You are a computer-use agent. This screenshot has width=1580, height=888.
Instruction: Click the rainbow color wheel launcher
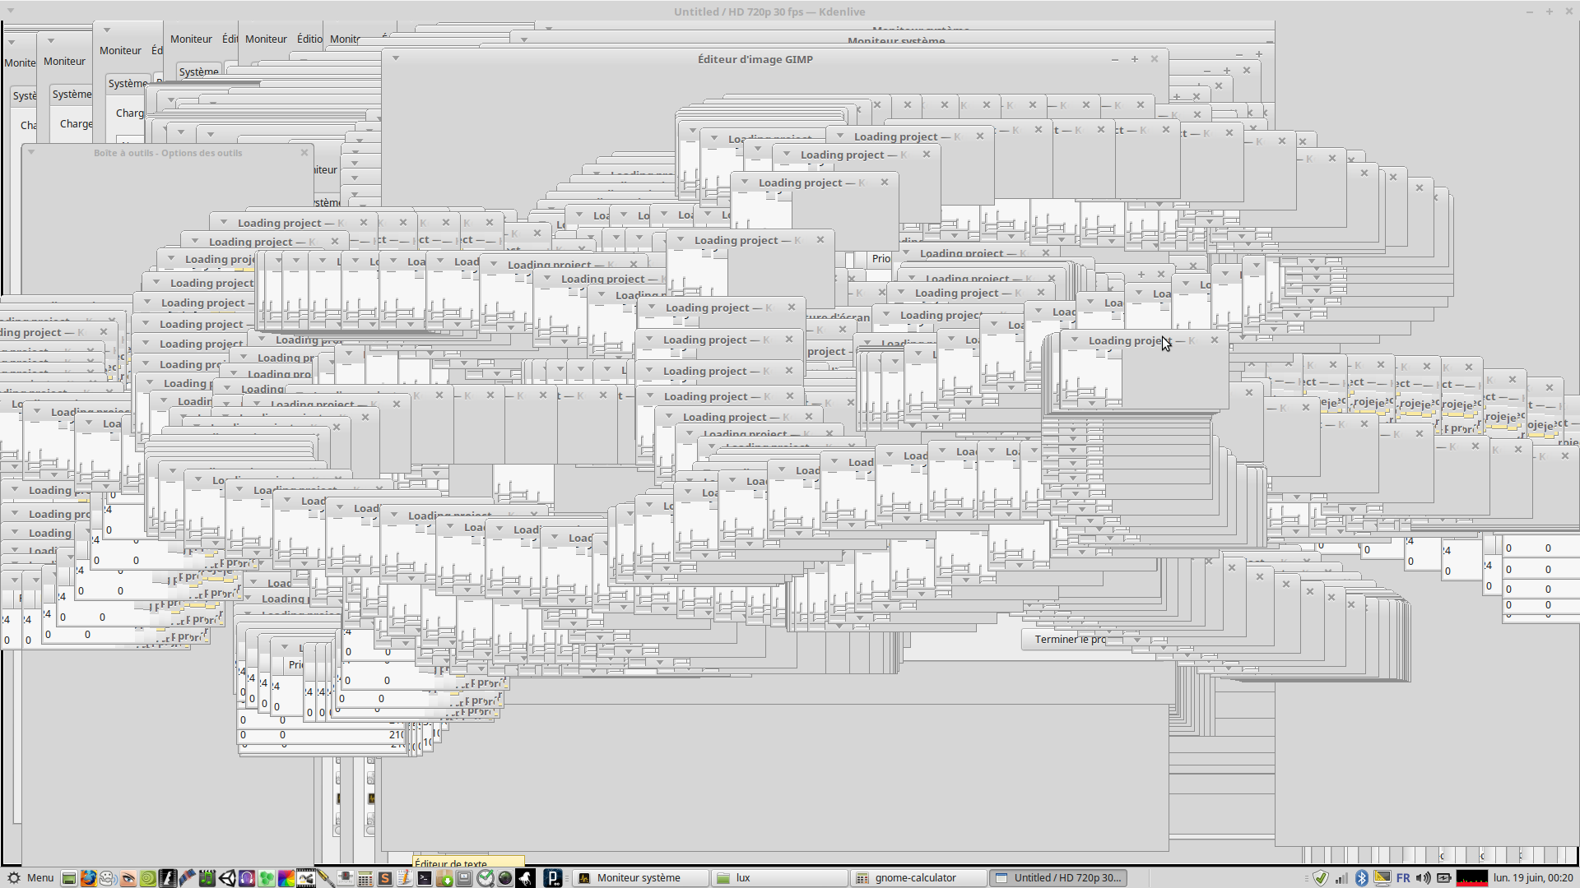pos(286,878)
